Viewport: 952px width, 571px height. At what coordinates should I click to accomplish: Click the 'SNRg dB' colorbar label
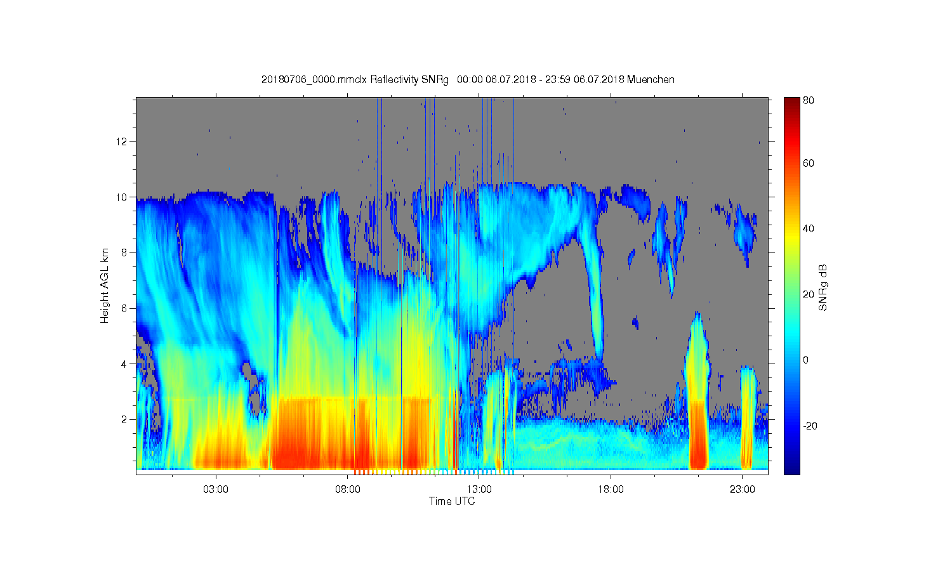[823, 287]
